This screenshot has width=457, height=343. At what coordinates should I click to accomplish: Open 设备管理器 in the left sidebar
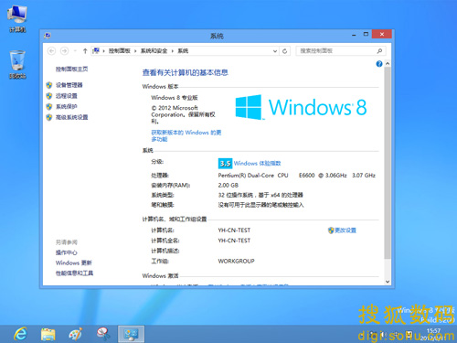(x=69, y=85)
